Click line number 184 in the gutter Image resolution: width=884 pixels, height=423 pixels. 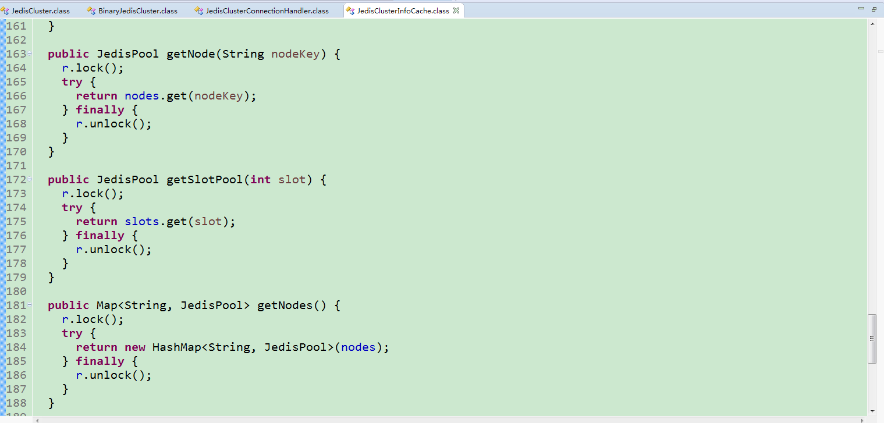pyautogui.click(x=16, y=347)
